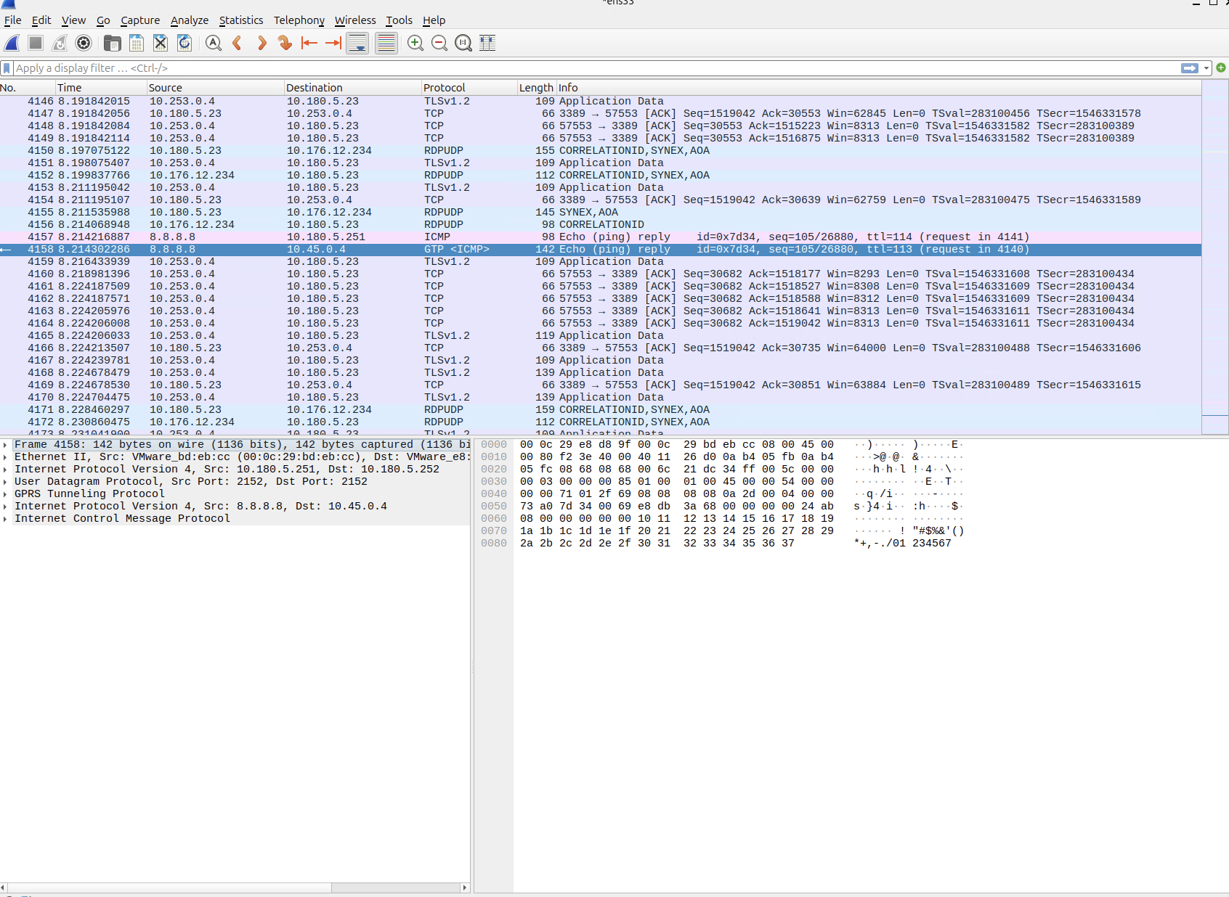Toggle packet list colorization
Image resolution: width=1229 pixels, height=897 pixels.
click(x=386, y=44)
